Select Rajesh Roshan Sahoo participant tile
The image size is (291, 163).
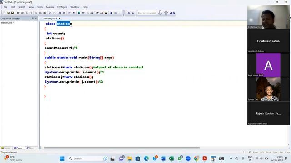tap(268, 113)
